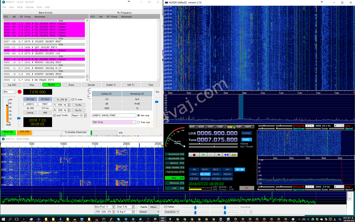The width and height of the screenshot is (355, 222).
Task: Open Task View on the taskbar
Action: click(17, 219)
